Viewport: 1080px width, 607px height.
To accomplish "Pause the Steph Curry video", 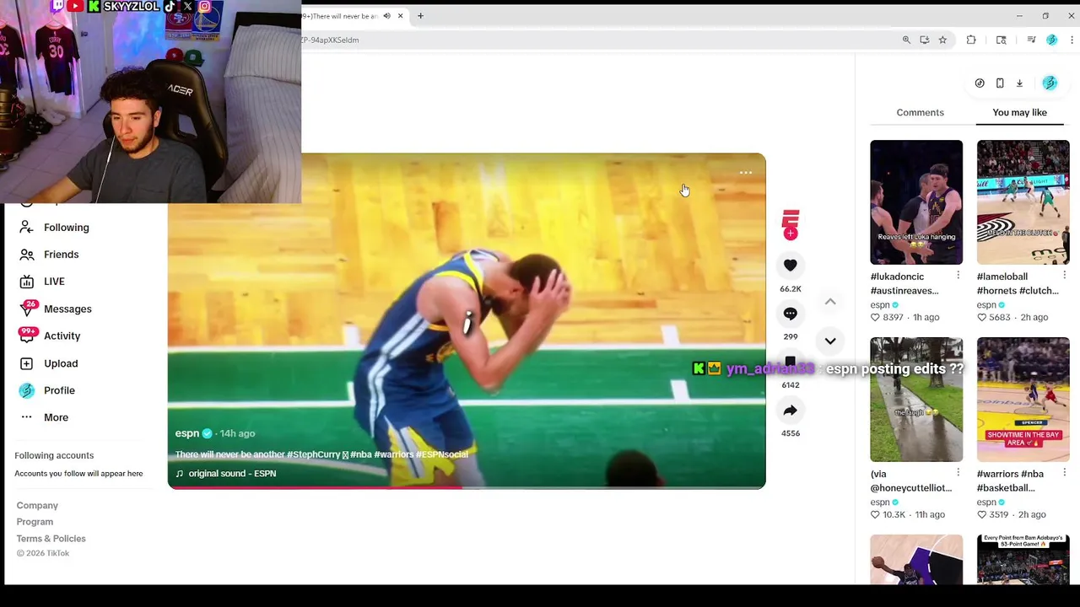I will point(467,320).
